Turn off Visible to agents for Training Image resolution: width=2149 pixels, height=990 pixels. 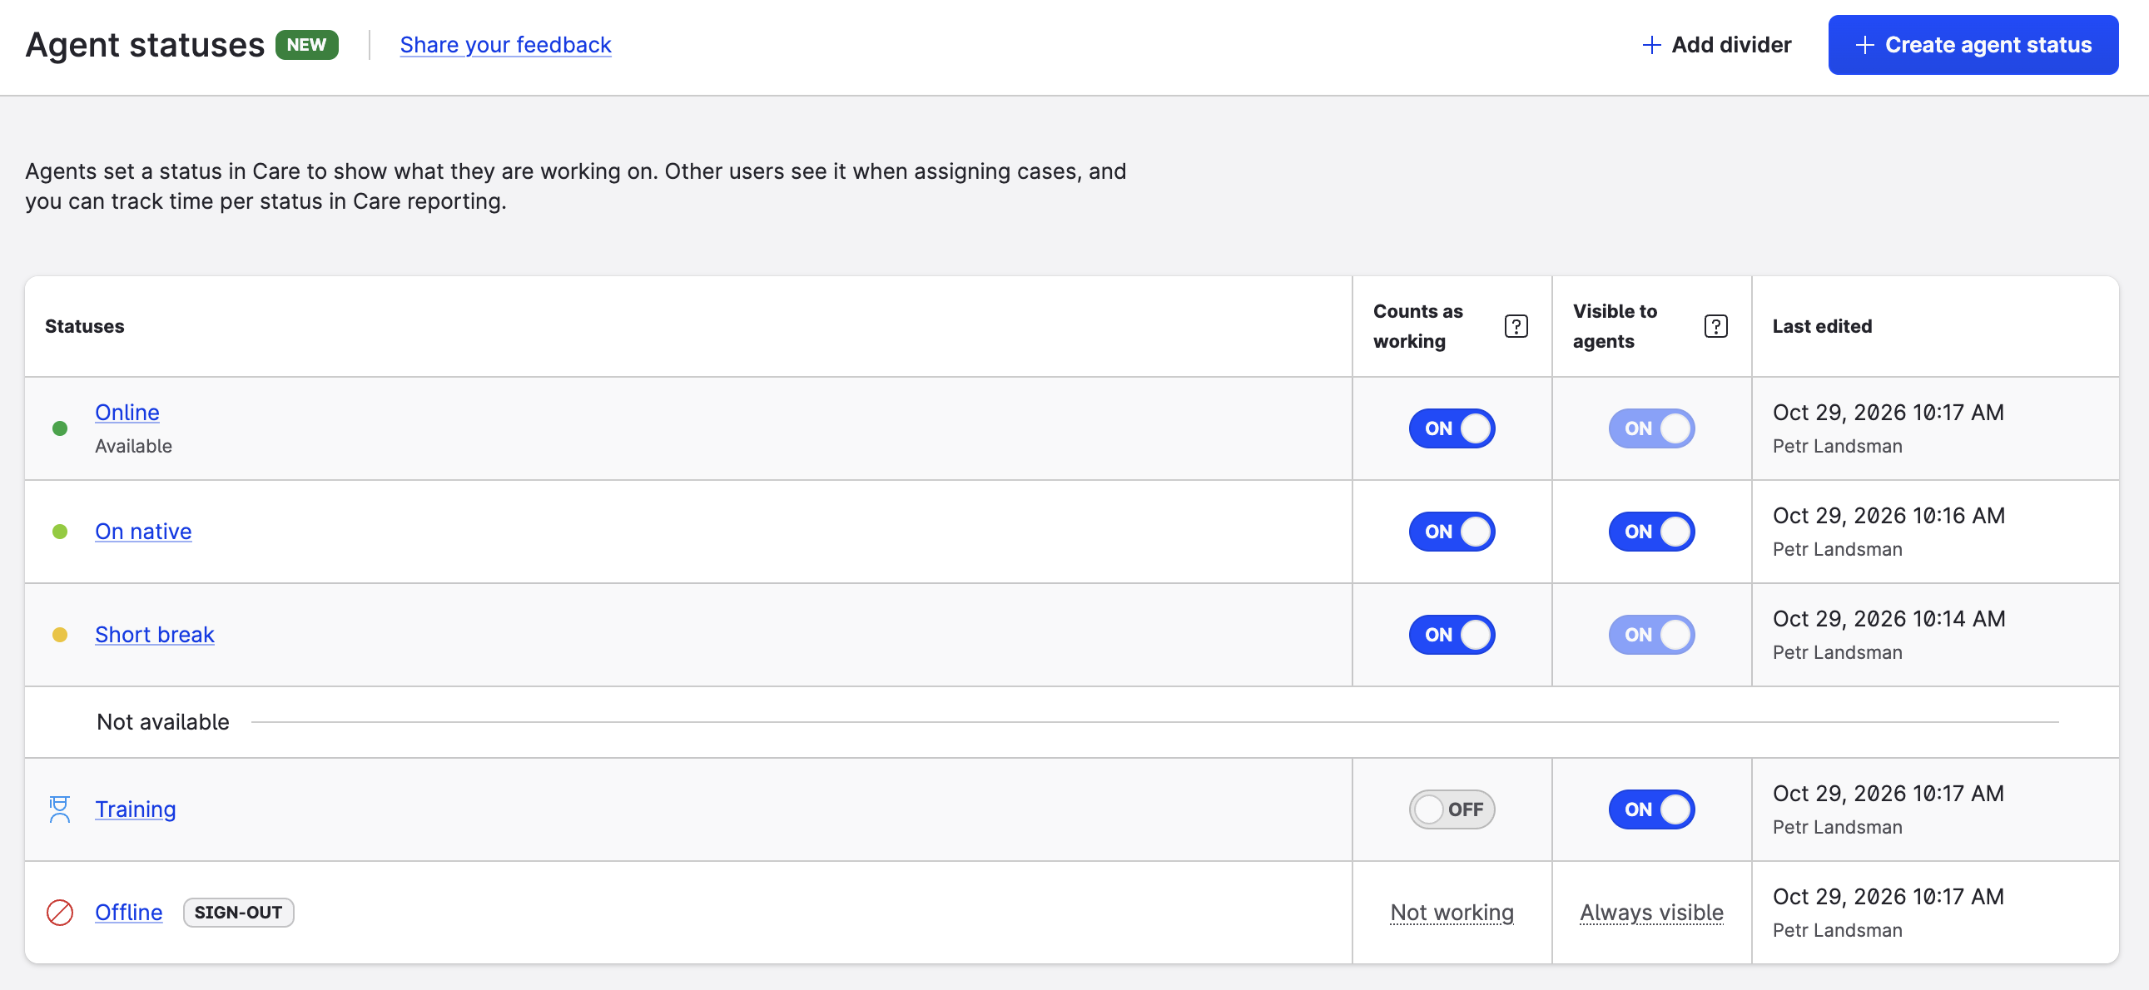1651,809
